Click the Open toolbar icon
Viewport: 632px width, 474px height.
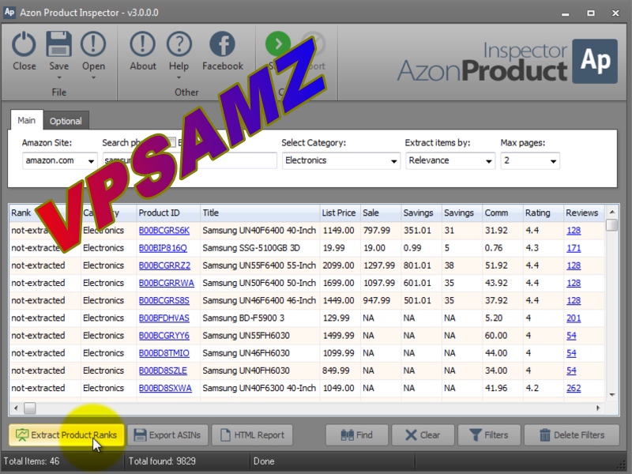(x=93, y=44)
